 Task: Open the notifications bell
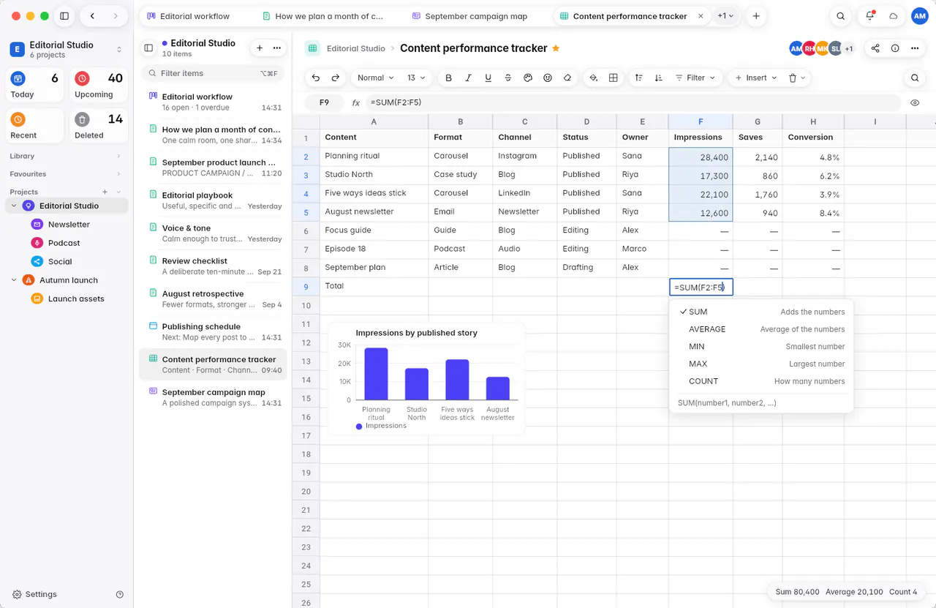tap(870, 16)
